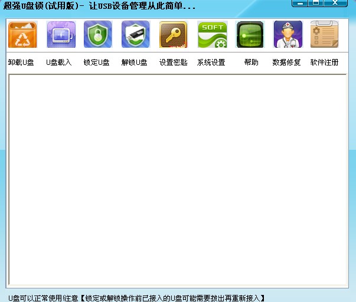Click the 软件注册 text label
The height and width of the screenshot is (302, 356).
[x=325, y=62]
